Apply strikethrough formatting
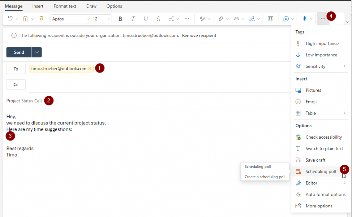This screenshot has width=352, height=217. [x=158, y=19]
